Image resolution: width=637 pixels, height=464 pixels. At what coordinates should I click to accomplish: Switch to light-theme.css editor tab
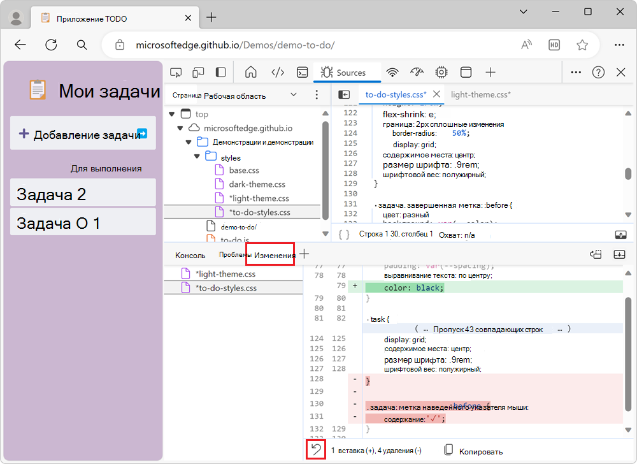coord(480,95)
